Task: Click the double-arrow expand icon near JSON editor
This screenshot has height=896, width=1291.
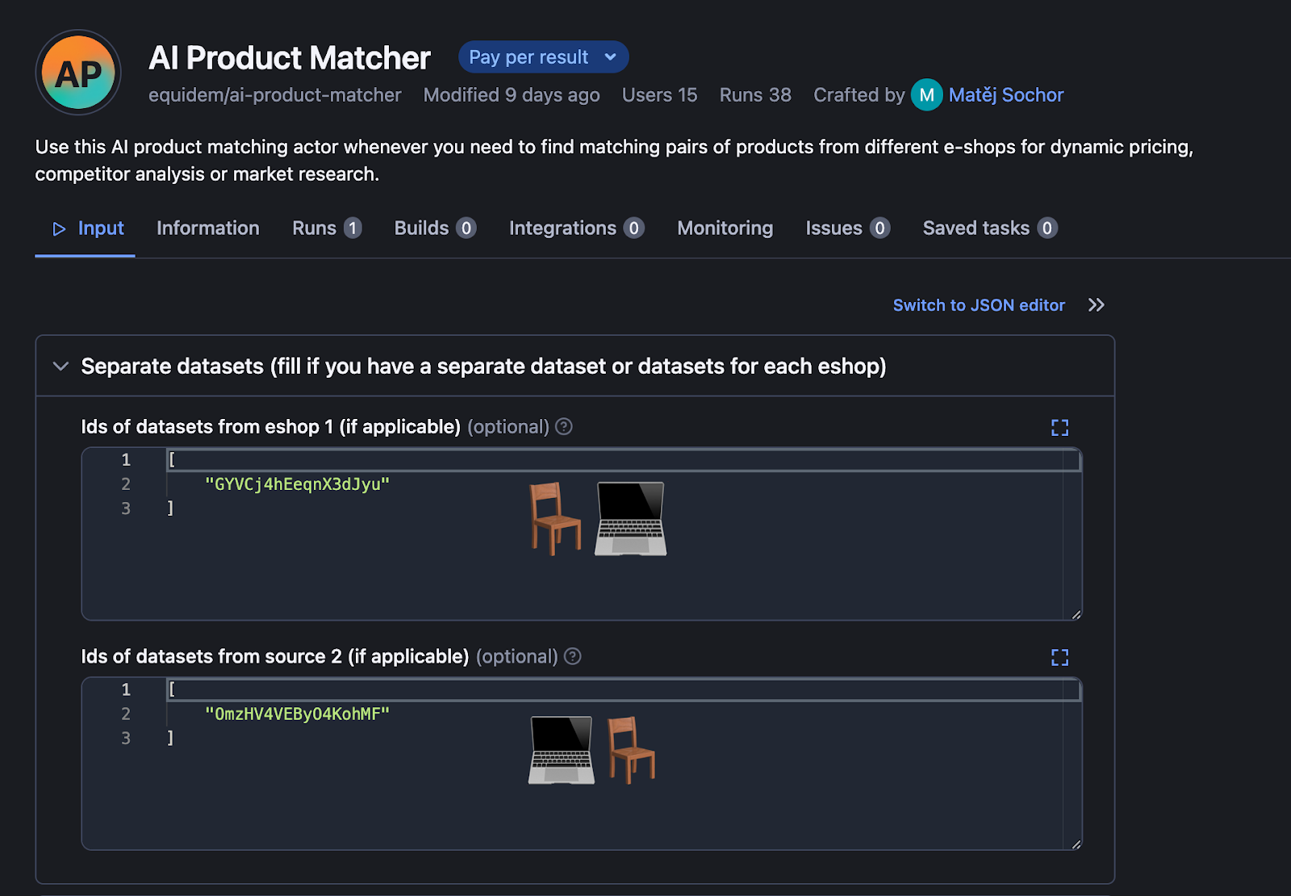Action: tap(1097, 305)
